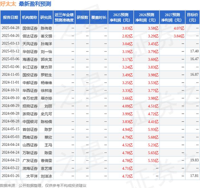Select institution 西南证券
The width and height of the screenshot is (200, 188).
tap(30, 137)
